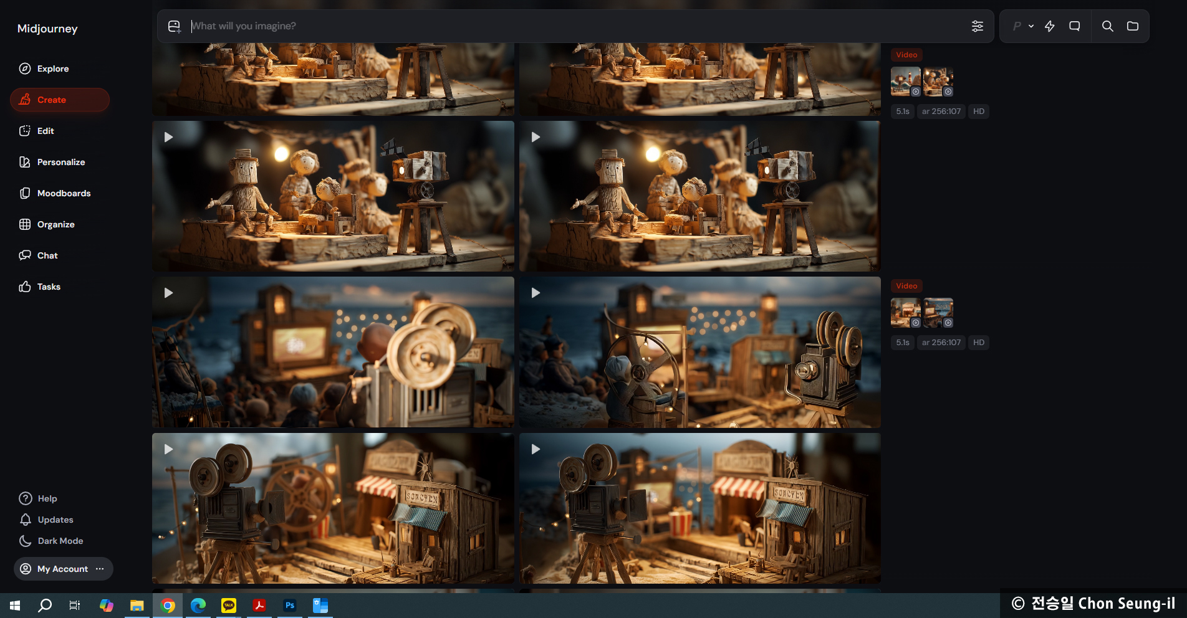The width and height of the screenshot is (1187, 618).
Task: Click the lower Video tag
Action: (906, 286)
